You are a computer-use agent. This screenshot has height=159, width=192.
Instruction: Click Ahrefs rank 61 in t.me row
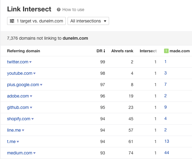[x=131, y=141]
